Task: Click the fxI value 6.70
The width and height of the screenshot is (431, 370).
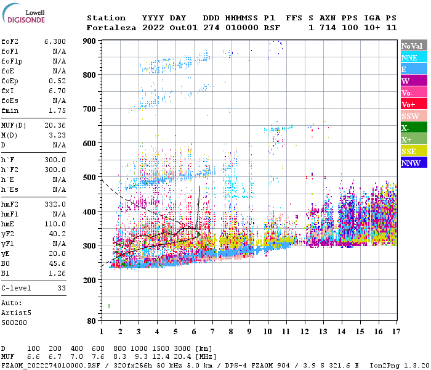Action: pos(57,91)
